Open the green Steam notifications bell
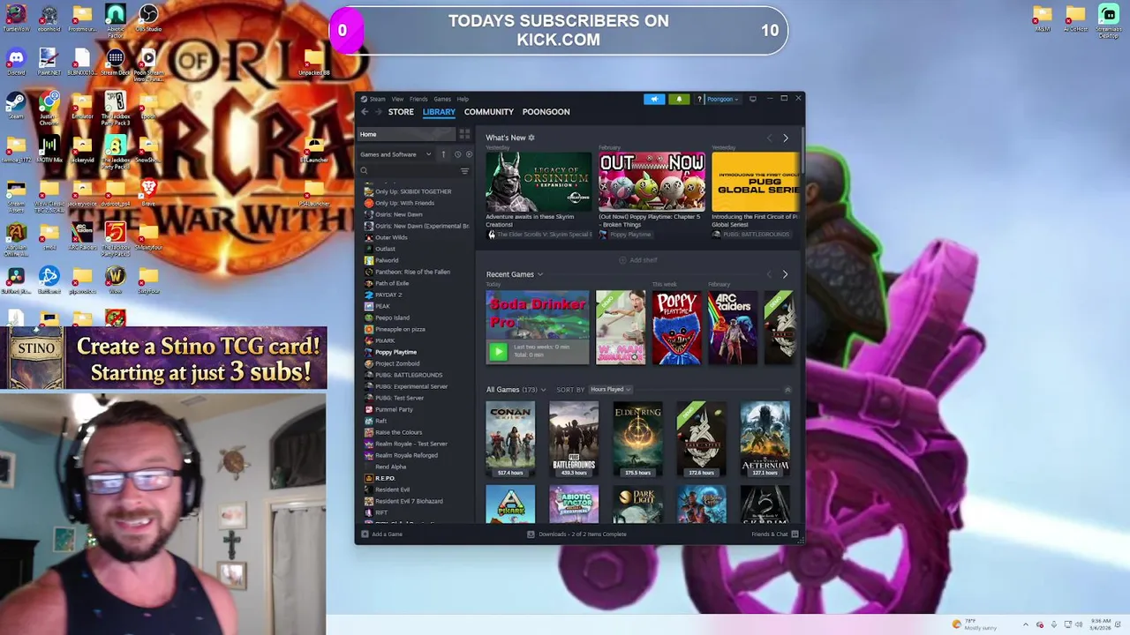Image resolution: width=1130 pixels, height=635 pixels. [679, 99]
